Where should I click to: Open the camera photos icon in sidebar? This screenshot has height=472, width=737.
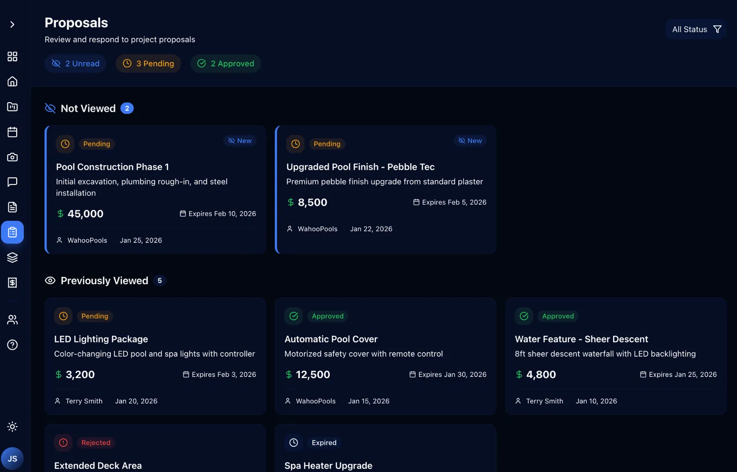pos(12,157)
